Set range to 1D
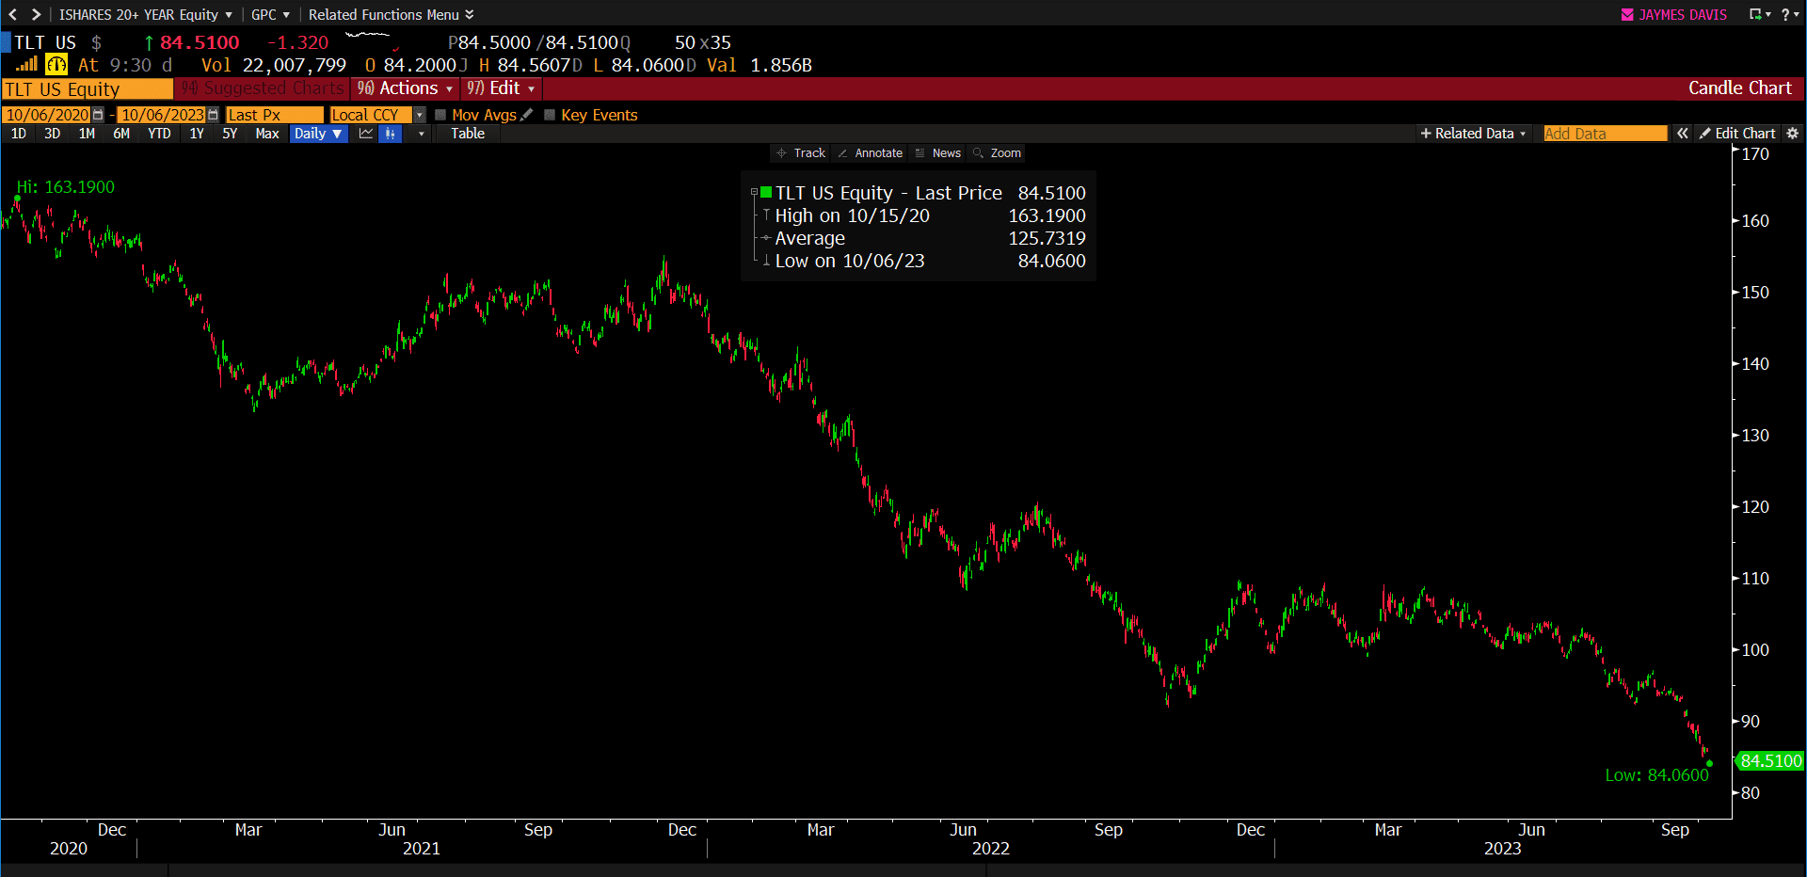This screenshot has width=1807, height=877. [18, 134]
